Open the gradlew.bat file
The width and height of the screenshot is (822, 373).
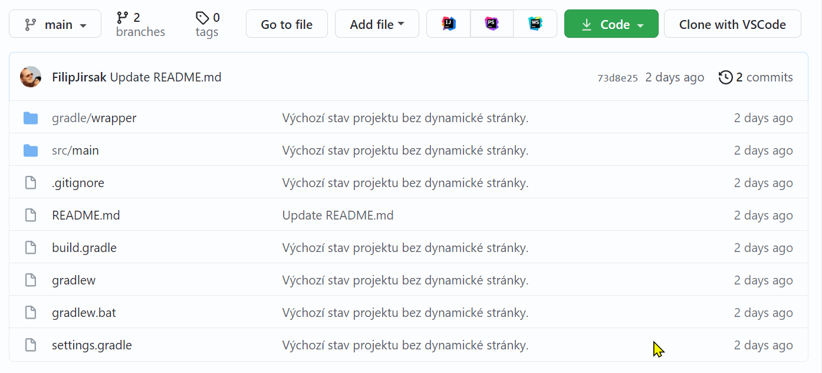[84, 313]
